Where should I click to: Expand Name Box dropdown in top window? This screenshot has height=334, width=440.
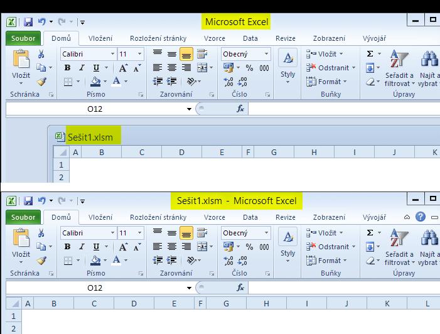click(x=189, y=109)
